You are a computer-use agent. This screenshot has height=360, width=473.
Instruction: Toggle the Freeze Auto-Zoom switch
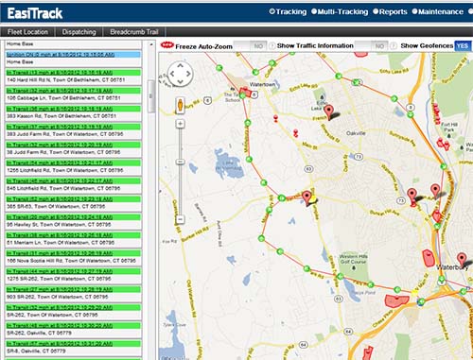coord(252,46)
